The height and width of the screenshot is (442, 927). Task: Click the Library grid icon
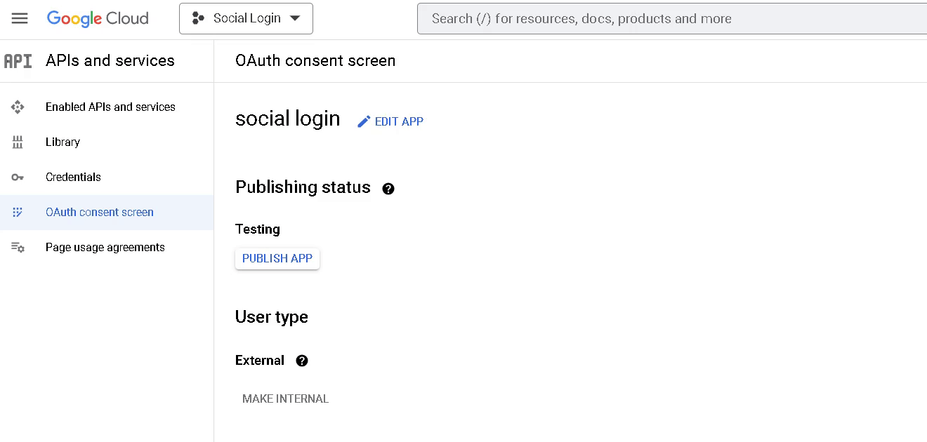pyautogui.click(x=18, y=142)
